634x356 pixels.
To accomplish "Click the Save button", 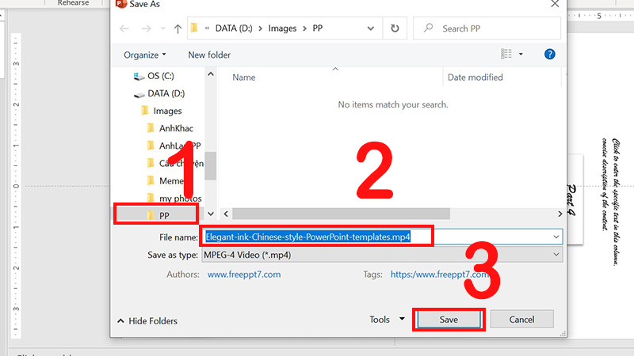I will coord(449,320).
